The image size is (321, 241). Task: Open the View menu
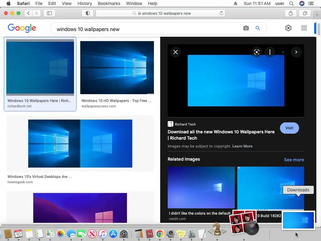(66, 3)
